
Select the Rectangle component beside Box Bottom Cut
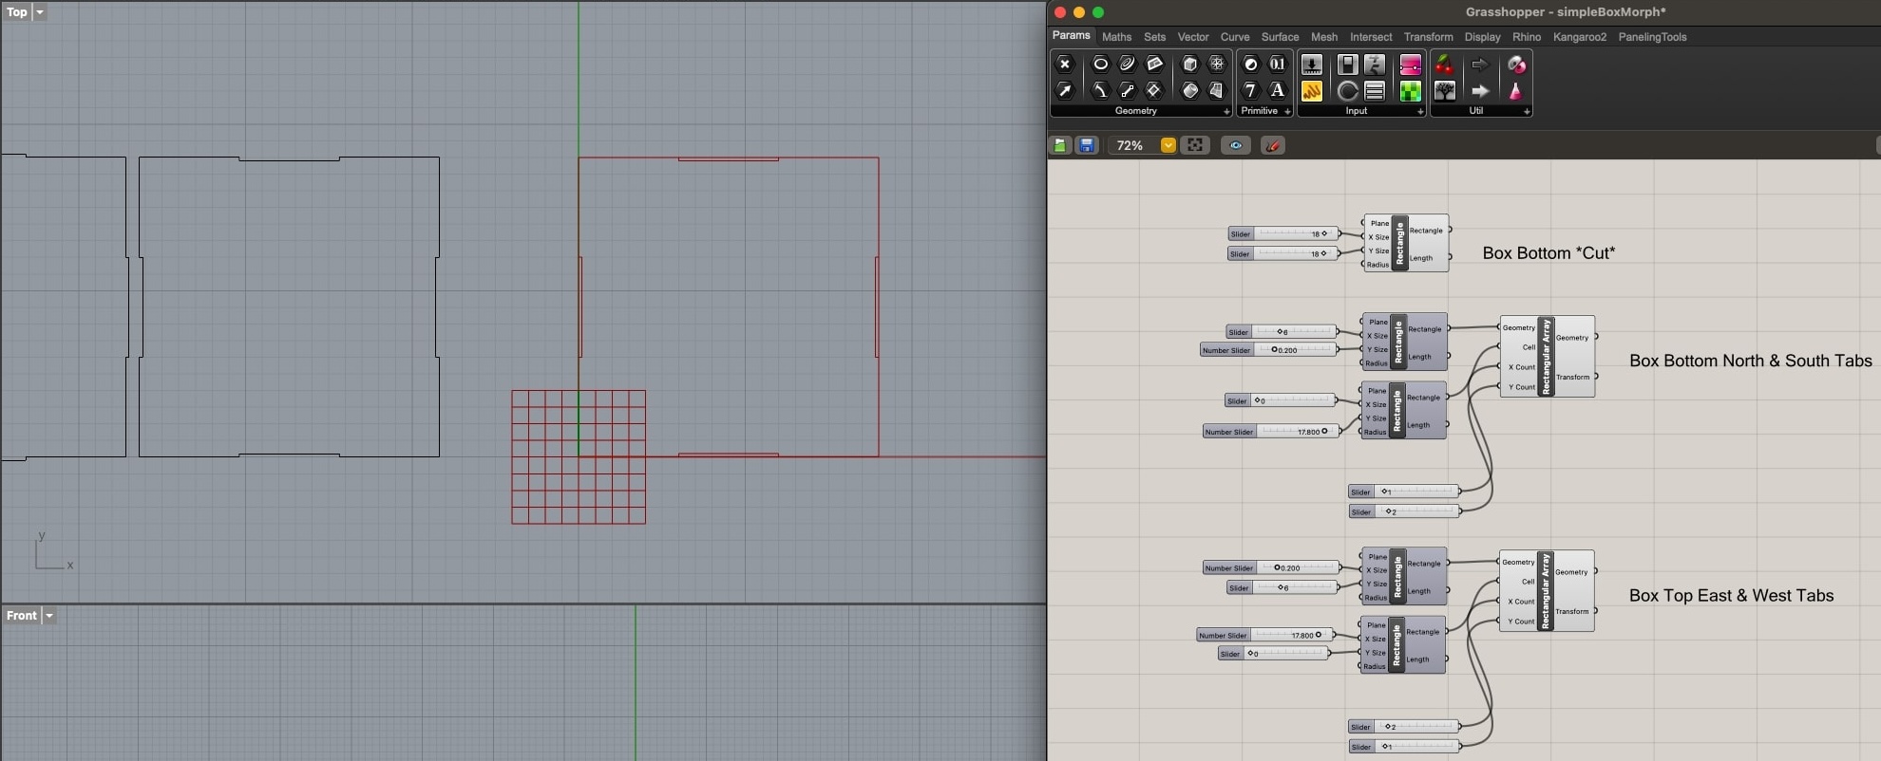coord(1406,243)
